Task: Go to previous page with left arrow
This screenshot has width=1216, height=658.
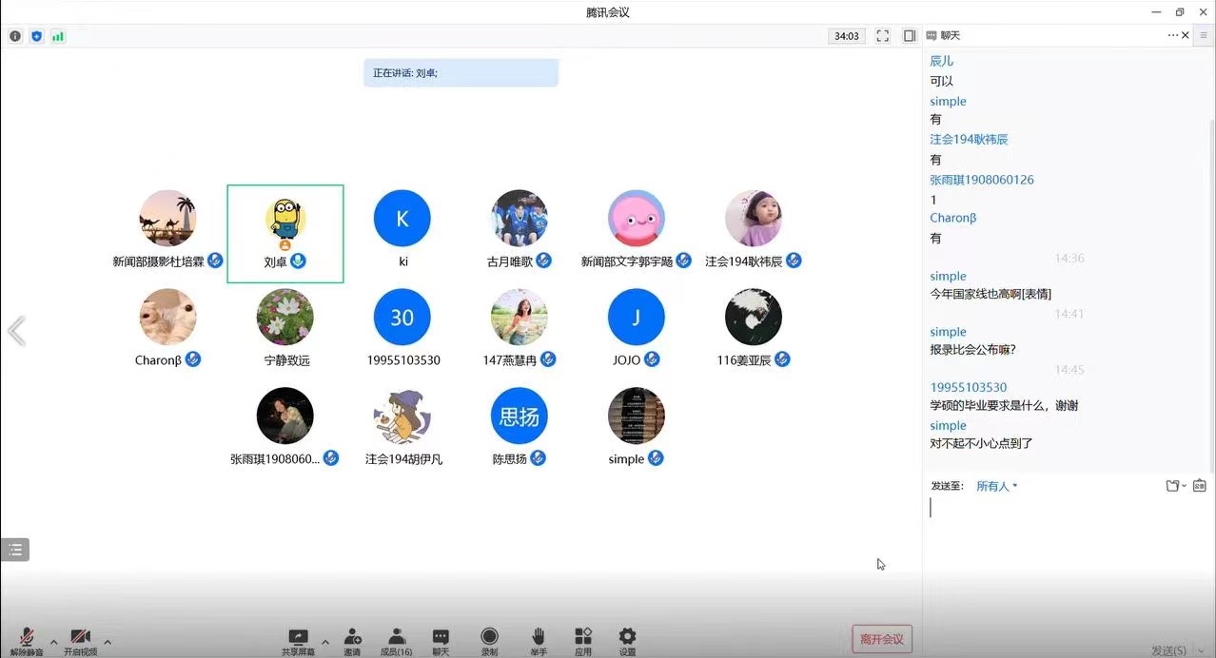Action: tap(16, 331)
